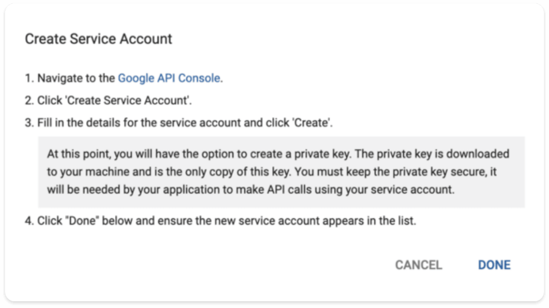Select the 'Navigate to the' step text

click(x=76, y=78)
